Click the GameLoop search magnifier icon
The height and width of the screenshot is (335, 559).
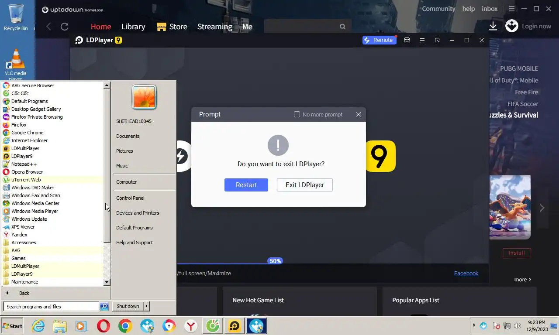coord(342,27)
